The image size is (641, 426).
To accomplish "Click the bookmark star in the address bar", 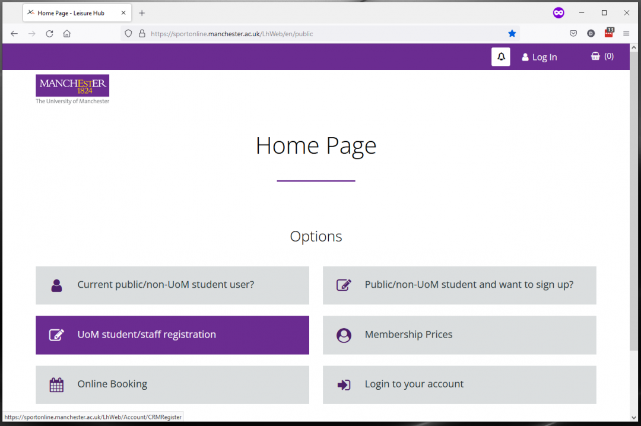I will tap(512, 33).
